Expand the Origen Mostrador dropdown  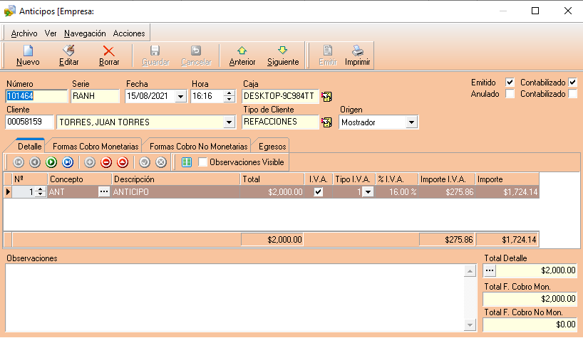click(x=411, y=122)
